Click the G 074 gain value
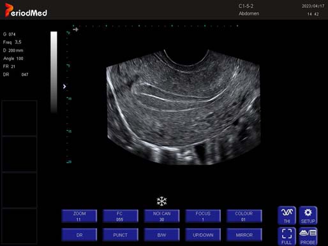 point(10,34)
